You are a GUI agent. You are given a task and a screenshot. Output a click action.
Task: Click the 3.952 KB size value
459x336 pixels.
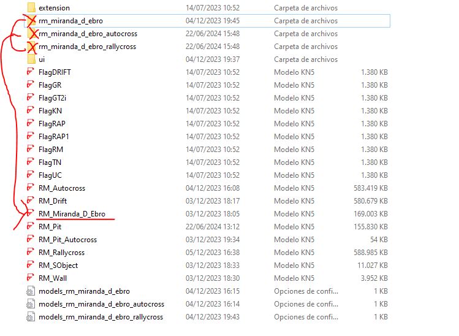[374, 278]
